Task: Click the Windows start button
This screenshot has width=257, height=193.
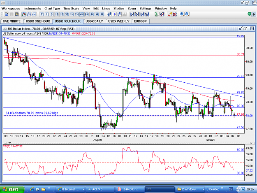Action: (12, 189)
